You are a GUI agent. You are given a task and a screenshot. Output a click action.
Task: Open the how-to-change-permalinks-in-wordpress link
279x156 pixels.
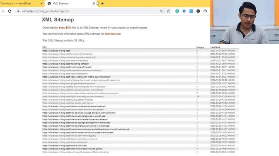[x=76, y=126]
